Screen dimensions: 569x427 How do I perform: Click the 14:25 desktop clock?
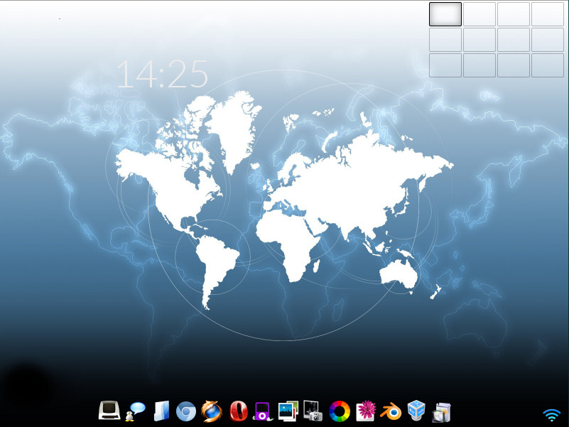click(x=162, y=74)
